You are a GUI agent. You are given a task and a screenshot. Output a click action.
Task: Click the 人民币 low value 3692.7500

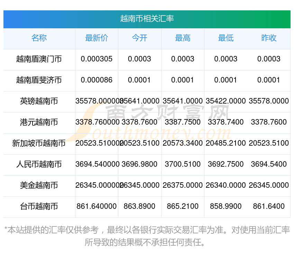pyautogui.click(x=226, y=164)
